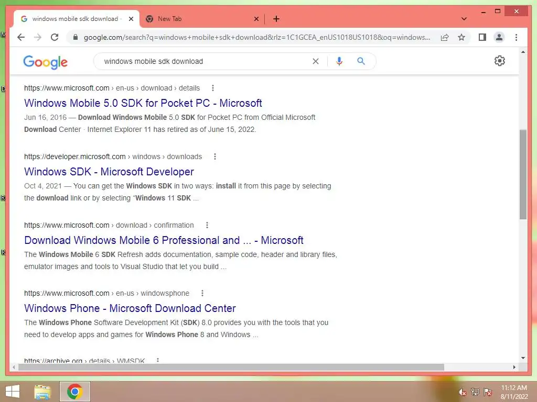Click the https://www.microsoft.com en-us download details URL

(x=112, y=88)
